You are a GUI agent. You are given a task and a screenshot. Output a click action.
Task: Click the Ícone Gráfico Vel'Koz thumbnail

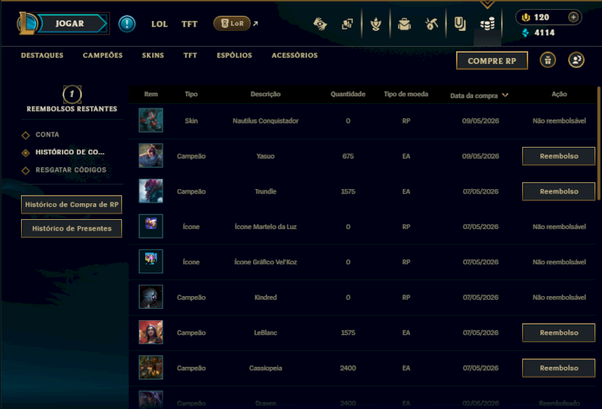tap(151, 261)
